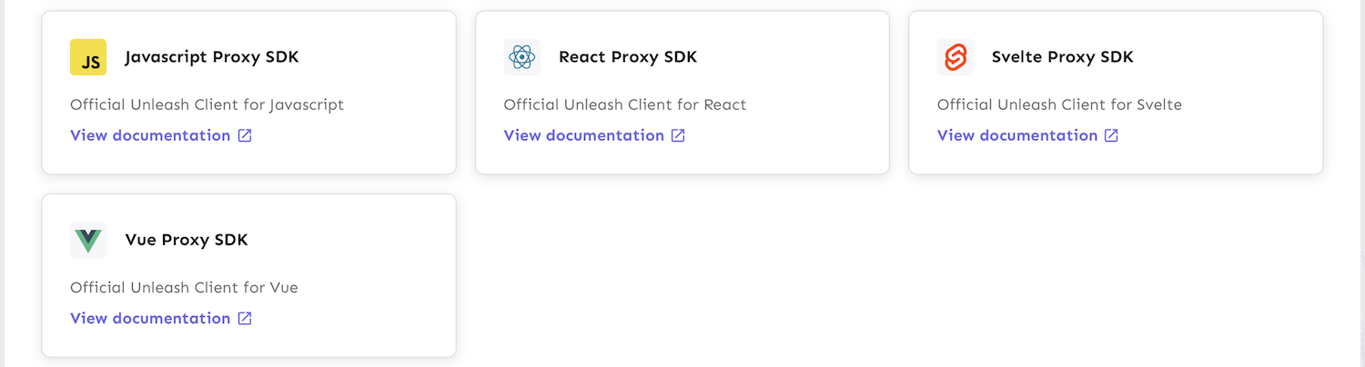Open View documentation for React Proxy SDK
Image resolution: width=1365 pixels, height=367 pixels.
tap(583, 135)
